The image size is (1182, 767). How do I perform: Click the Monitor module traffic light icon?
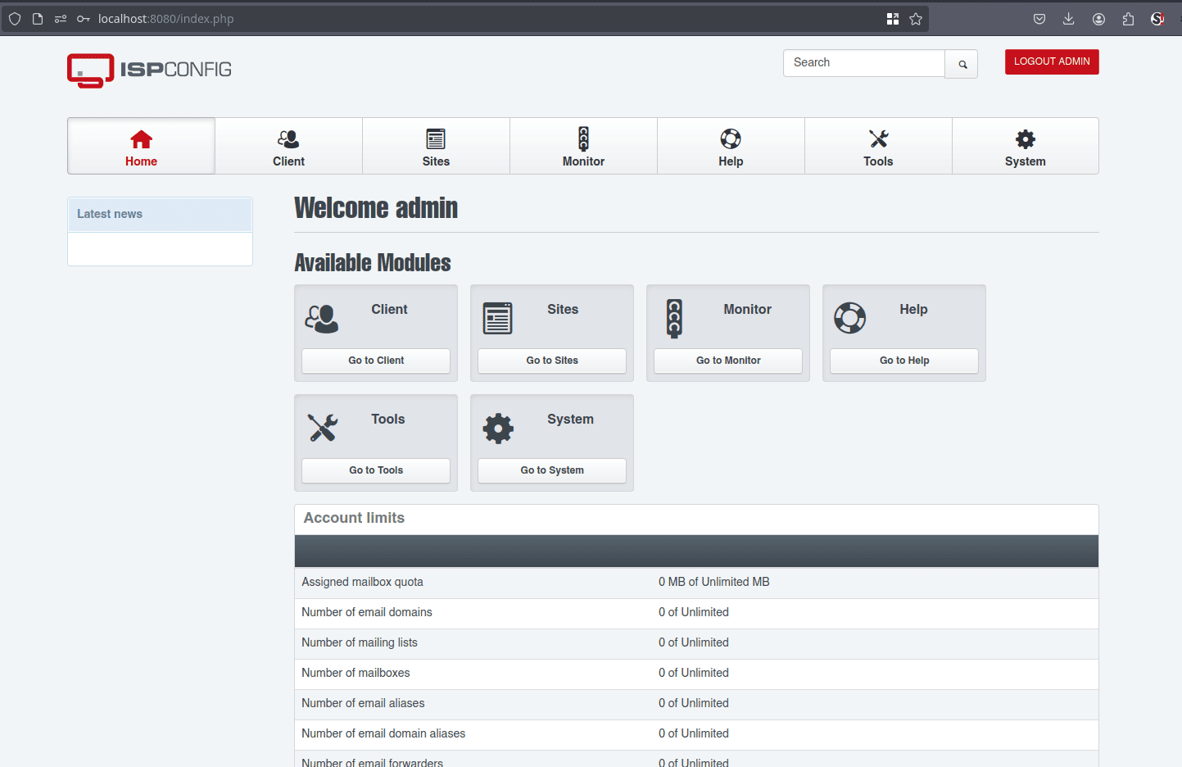click(x=674, y=319)
